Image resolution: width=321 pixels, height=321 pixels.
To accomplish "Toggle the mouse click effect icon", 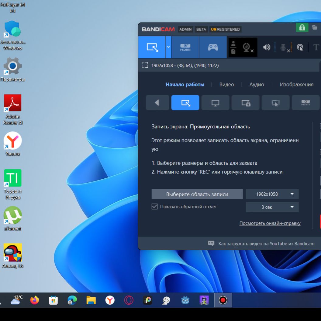I will [x=300, y=48].
